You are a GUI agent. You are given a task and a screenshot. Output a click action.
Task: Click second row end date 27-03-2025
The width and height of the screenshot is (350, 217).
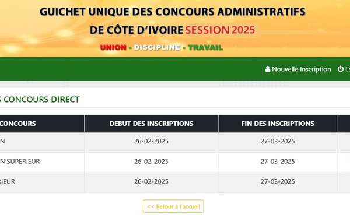click(x=278, y=162)
